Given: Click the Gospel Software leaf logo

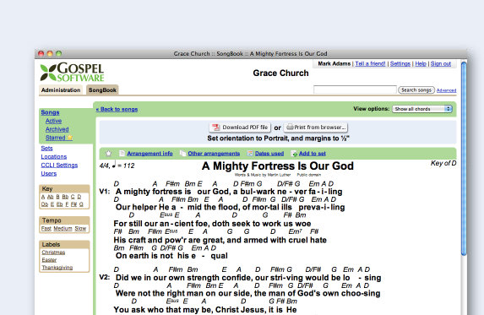Looking at the screenshot, I should tap(48, 73).
